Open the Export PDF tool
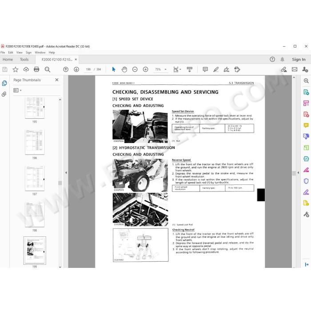The image size is (311, 311). pyautogui.click(x=306, y=92)
